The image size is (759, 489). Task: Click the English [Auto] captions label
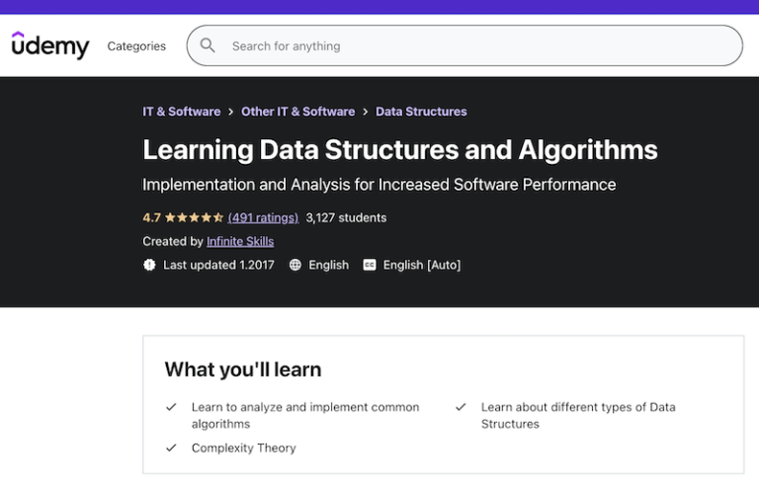coord(422,265)
